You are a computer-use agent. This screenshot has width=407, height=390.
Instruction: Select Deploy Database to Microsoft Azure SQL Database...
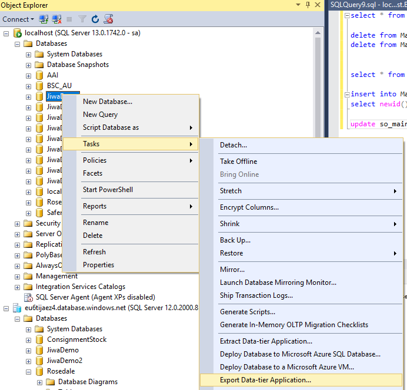click(x=301, y=354)
